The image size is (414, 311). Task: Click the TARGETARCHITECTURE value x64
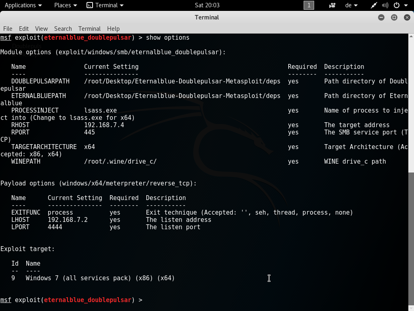tap(89, 147)
